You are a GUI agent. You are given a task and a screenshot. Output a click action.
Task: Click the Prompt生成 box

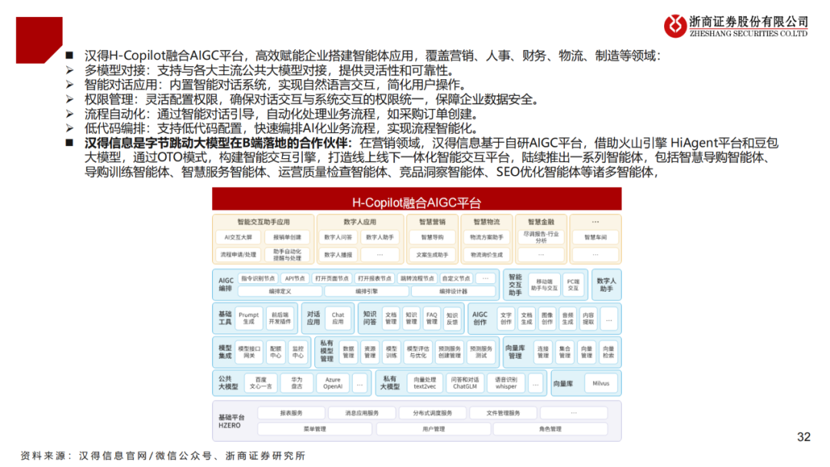[x=249, y=318]
